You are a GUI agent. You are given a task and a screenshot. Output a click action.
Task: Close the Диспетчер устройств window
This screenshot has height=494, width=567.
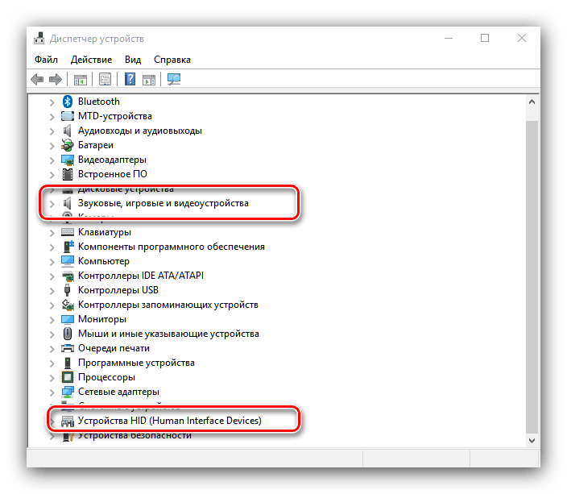point(521,38)
